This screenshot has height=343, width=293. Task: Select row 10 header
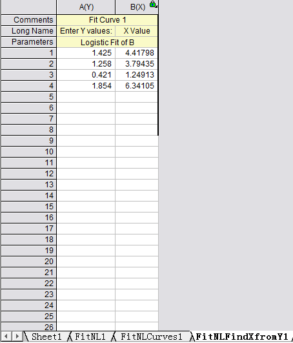coord(28,152)
